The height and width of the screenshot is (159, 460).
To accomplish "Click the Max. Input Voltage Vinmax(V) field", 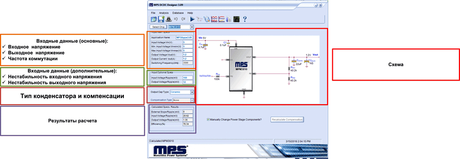I will point(187,50).
